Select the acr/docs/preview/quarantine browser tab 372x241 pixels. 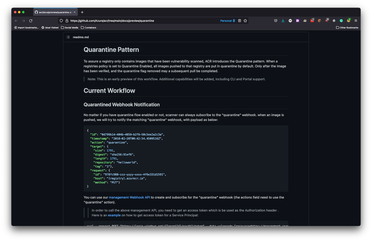[55, 12]
